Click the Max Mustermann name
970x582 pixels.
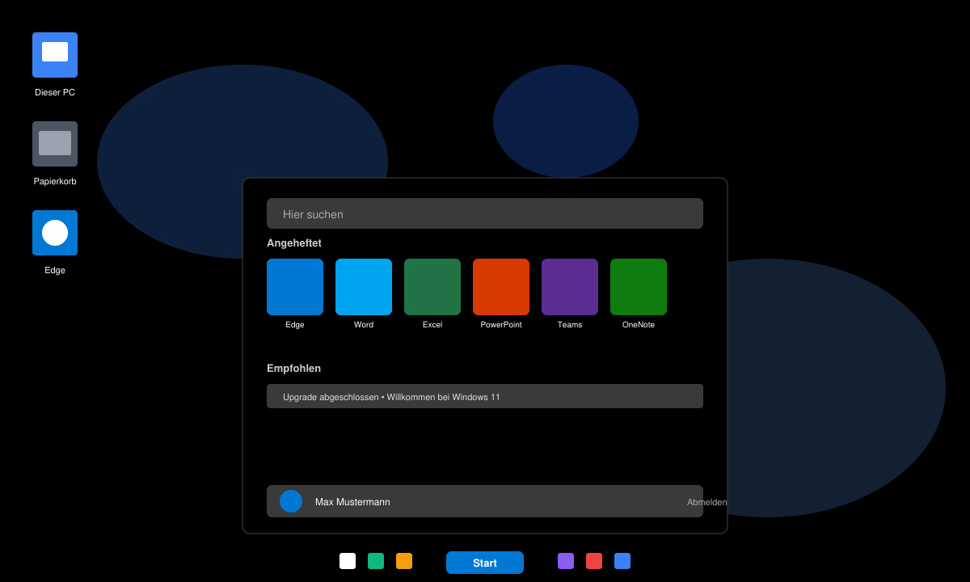tap(352, 502)
